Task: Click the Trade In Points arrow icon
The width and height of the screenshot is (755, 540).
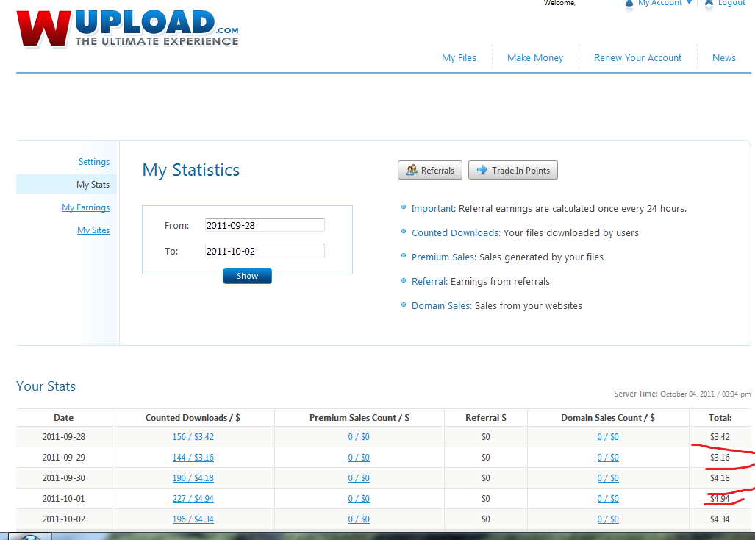Action: [x=482, y=170]
